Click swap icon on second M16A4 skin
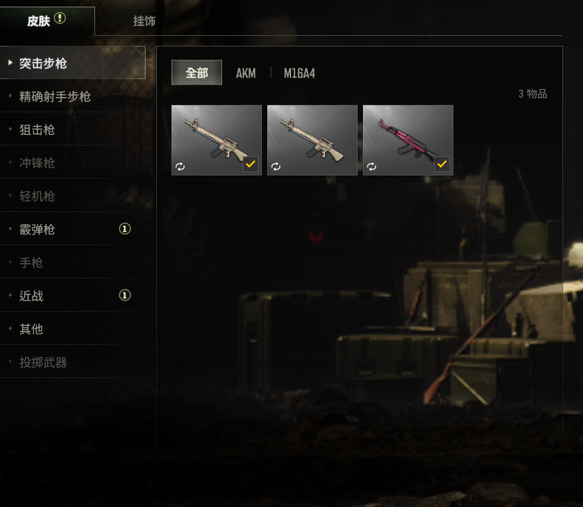 pyautogui.click(x=276, y=167)
